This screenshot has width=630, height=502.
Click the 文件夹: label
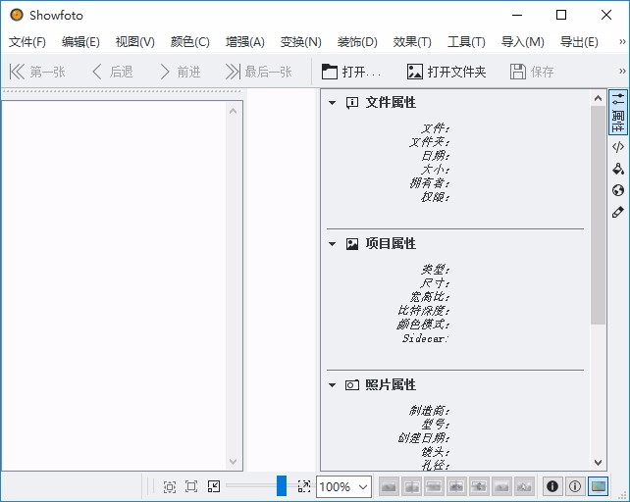point(429,142)
